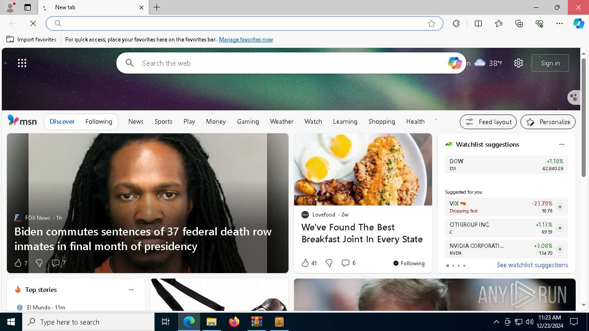Open a new tab with plus button
This screenshot has height=331, width=589.
(157, 7)
